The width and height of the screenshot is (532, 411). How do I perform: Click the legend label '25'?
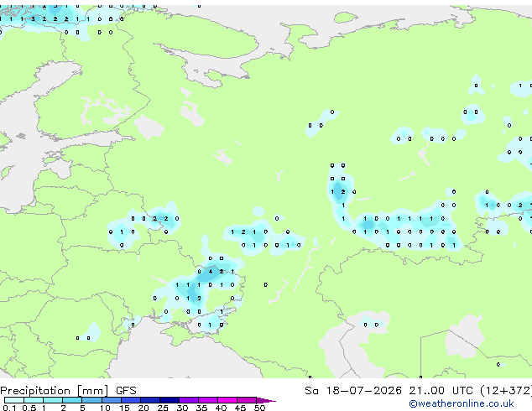[x=163, y=408]
